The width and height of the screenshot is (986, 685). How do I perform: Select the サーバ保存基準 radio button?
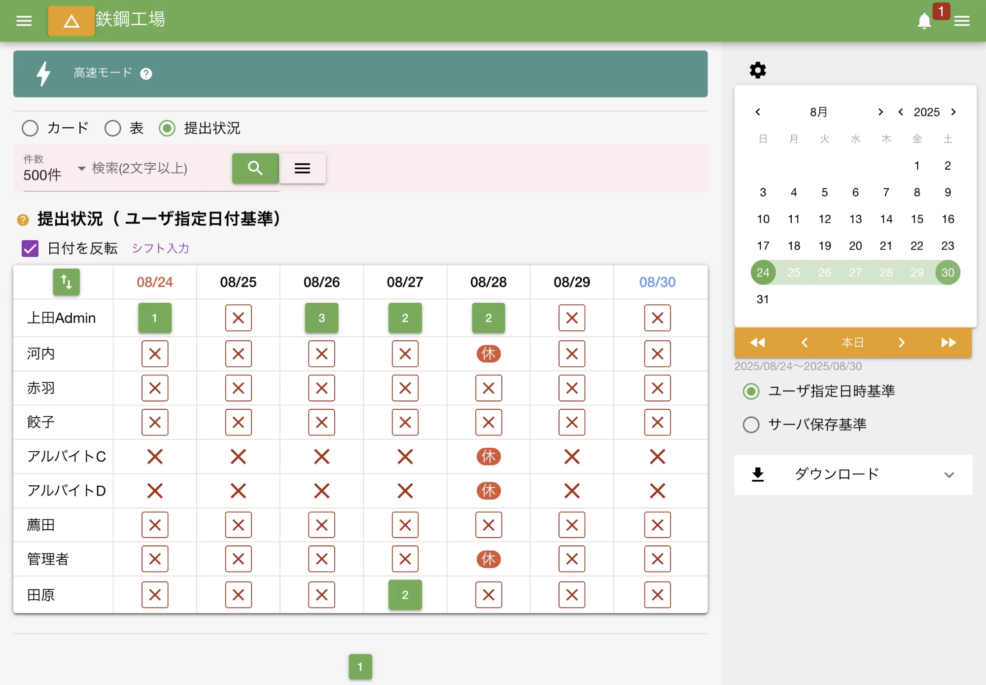(751, 424)
